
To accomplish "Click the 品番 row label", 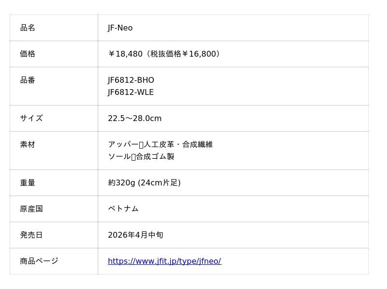I will click(28, 80).
